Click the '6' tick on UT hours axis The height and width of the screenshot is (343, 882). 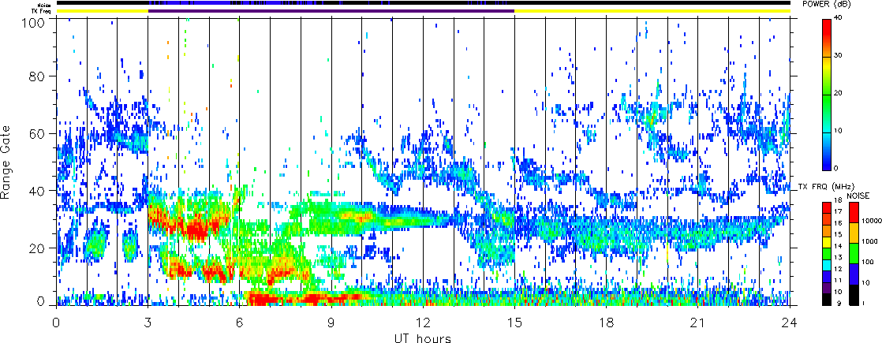(240, 323)
